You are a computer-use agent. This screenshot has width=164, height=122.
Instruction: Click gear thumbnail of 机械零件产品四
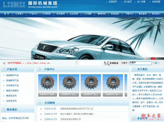(x=48, y=83)
